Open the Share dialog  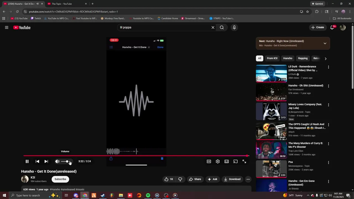tap(195, 179)
